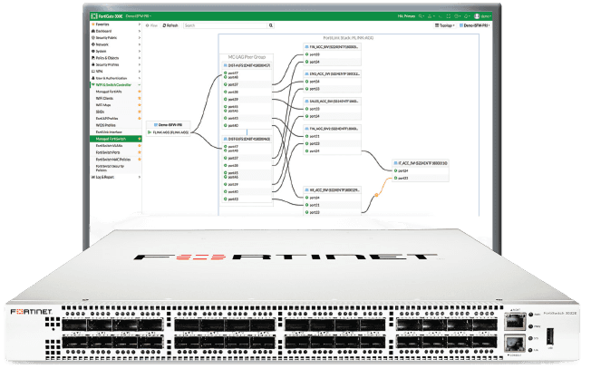Open the Topology view dropdown
The width and height of the screenshot is (591, 369).
coord(445,25)
